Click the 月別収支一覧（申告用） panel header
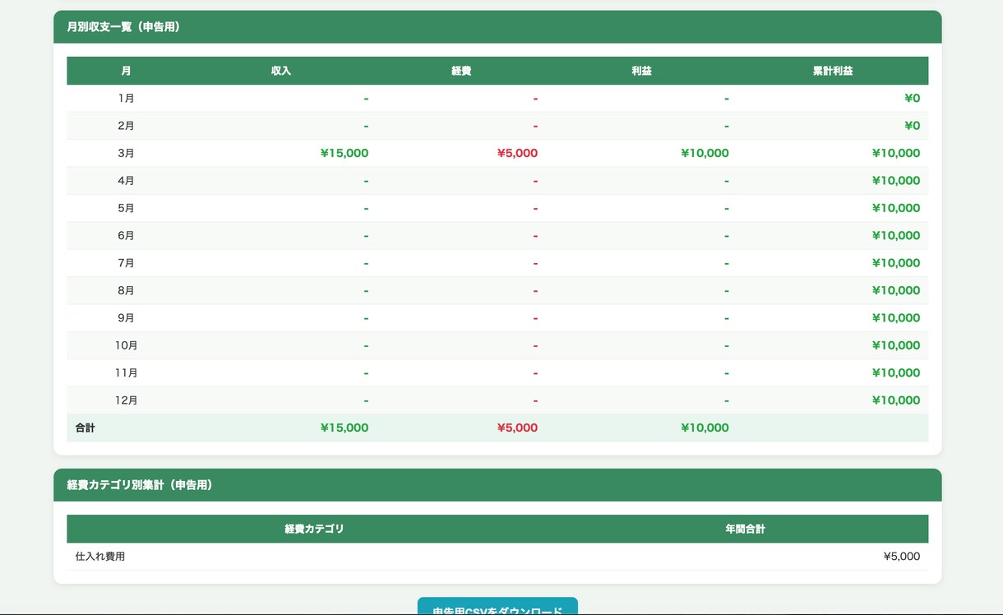This screenshot has width=1003, height=615. click(x=497, y=27)
